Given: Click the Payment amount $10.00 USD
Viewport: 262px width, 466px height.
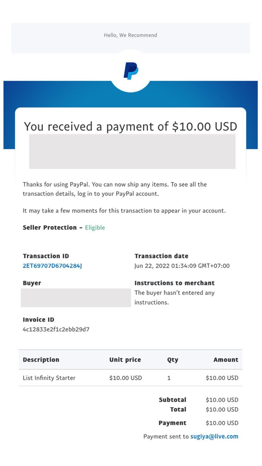Looking at the screenshot, I should [x=222, y=423].
